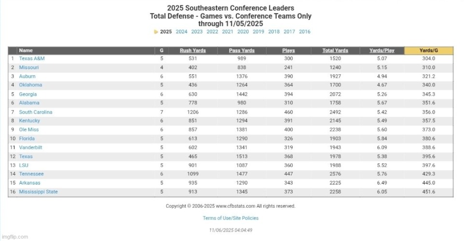Open the Mississippi State team link

coord(38,192)
